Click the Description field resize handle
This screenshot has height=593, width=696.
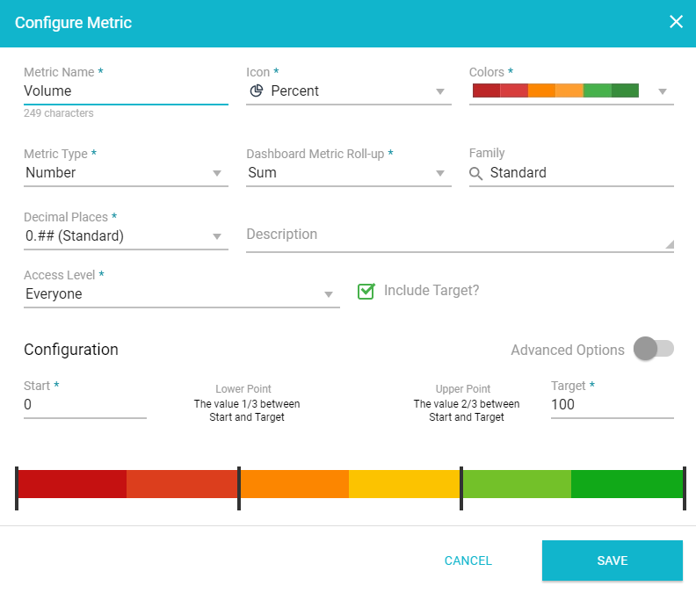(x=669, y=245)
